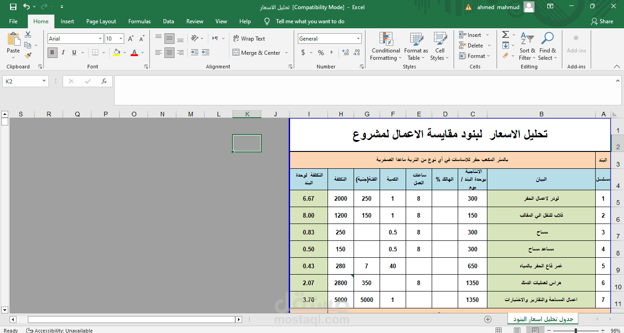Increase font size with the large A
Viewport: 624px width, 333px height.
click(x=131, y=39)
